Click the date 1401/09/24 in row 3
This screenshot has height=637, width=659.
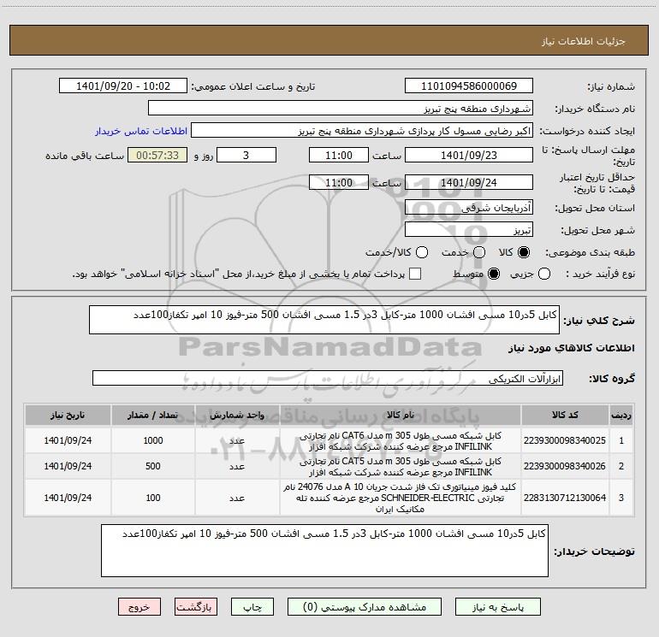pyautogui.click(x=68, y=498)
